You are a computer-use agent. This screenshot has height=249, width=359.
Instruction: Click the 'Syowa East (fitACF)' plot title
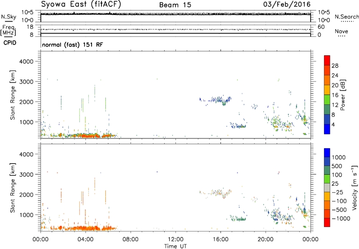pyautogui.click(x=81, y=4)
